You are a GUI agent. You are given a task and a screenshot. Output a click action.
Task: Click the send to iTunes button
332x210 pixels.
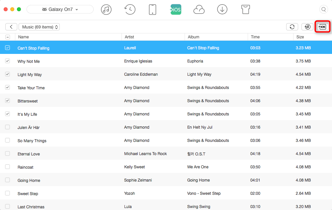tap(307, 27)
